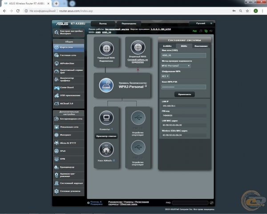Open VPN in the sidebar
This screenshot has height=214, width=267.
[x=69, y=159]
